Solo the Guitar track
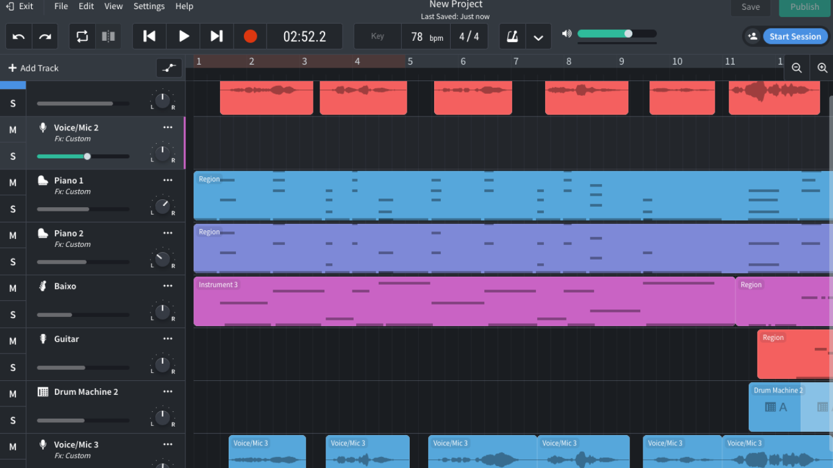 tap(13, 367)
